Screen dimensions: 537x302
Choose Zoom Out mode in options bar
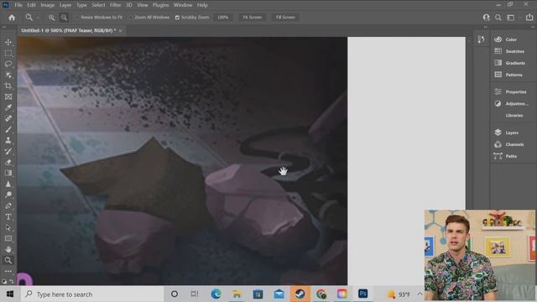click(64, 17)
